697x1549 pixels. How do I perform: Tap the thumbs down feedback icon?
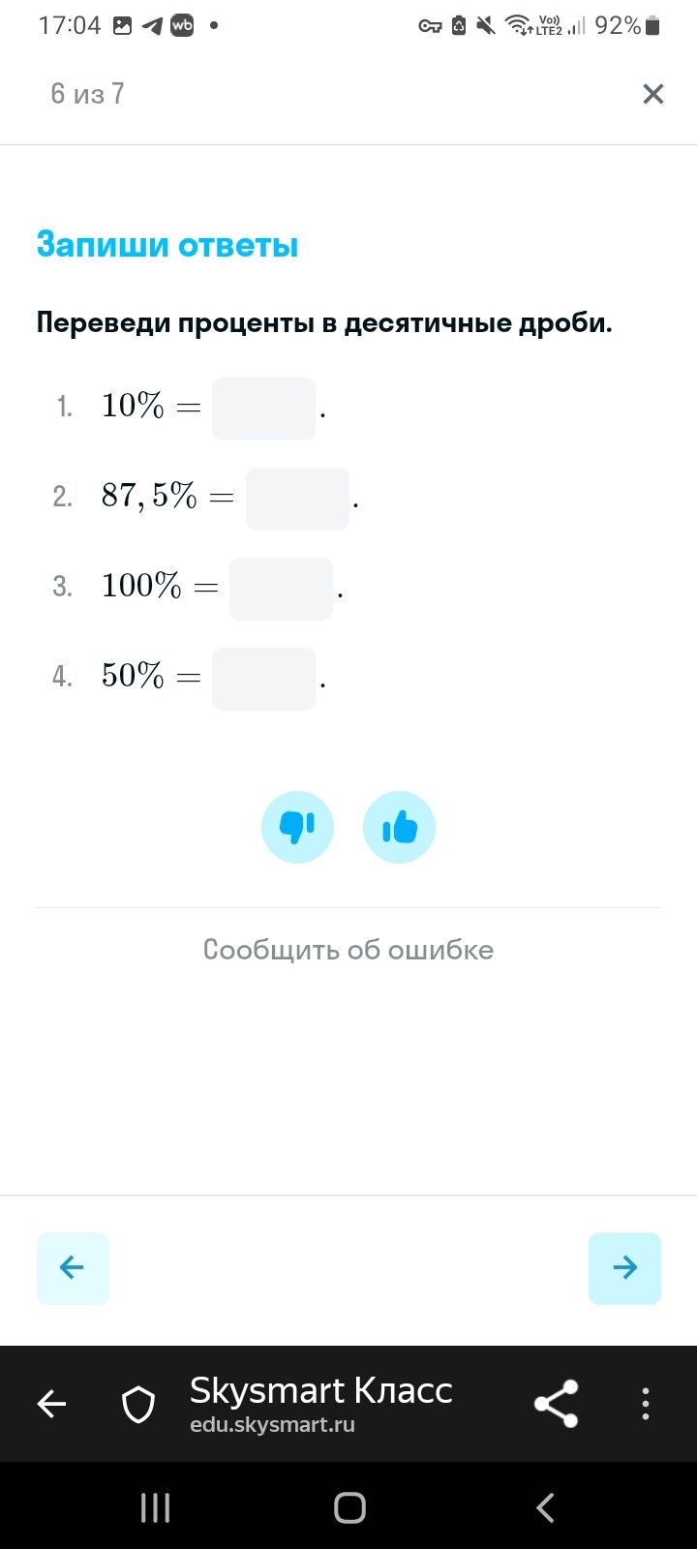click(297, 828)
